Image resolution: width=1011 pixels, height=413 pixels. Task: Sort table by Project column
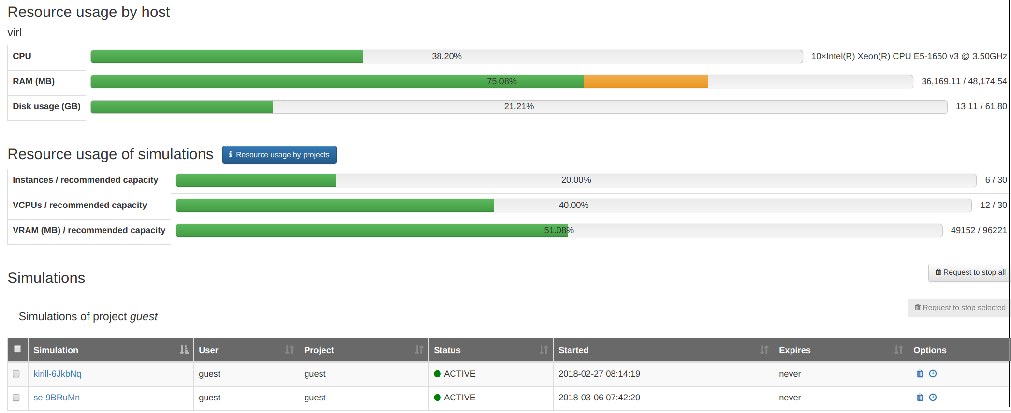[x=364, y=350]
